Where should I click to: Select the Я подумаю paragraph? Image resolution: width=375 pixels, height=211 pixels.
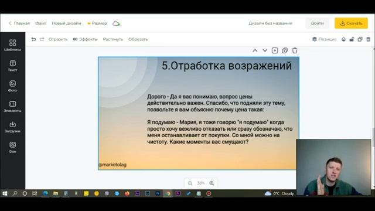click(220, 132)
